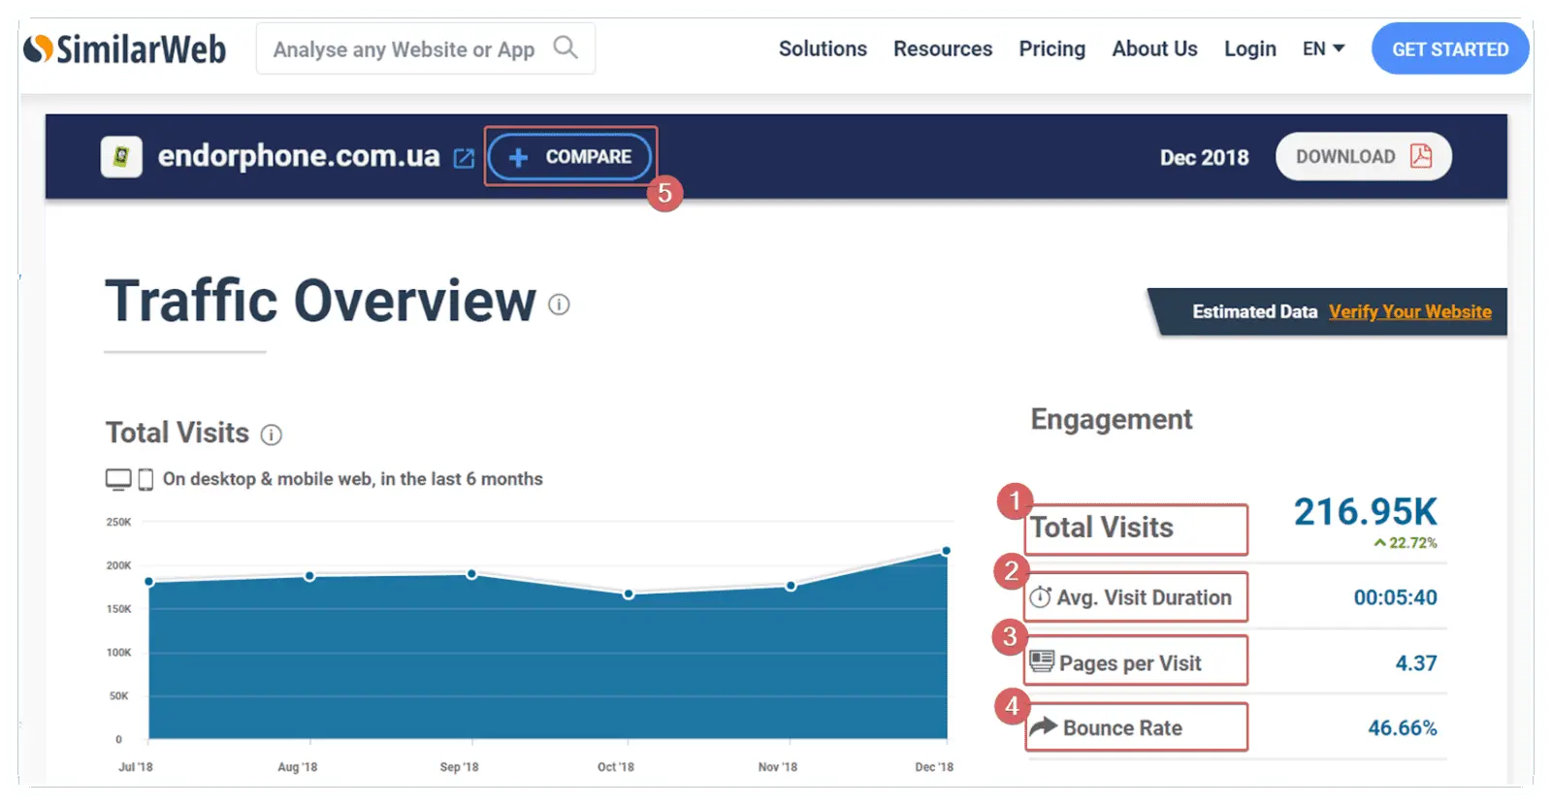
Task: Click the endorphone.com.ua domain title
Action: pos(299,156)
